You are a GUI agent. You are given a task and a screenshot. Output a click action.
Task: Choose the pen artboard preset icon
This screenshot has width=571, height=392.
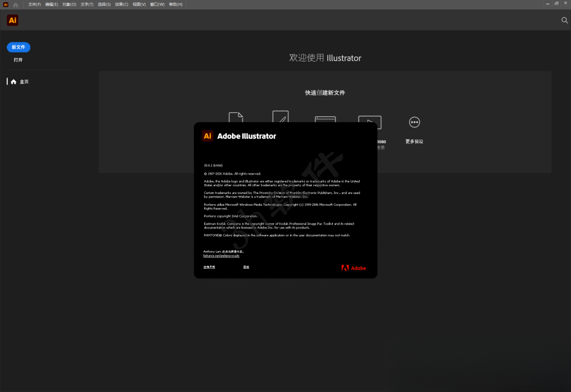coord(280,116)
